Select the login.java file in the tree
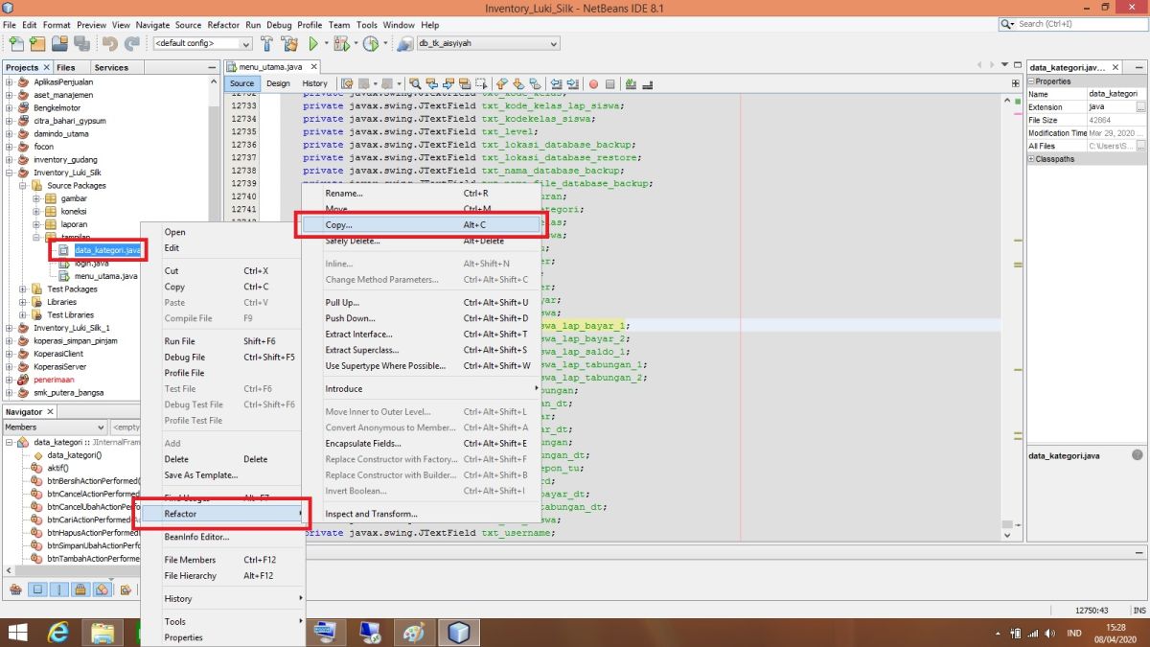This screenshot has width=1150, height=647. pos(91,263)
